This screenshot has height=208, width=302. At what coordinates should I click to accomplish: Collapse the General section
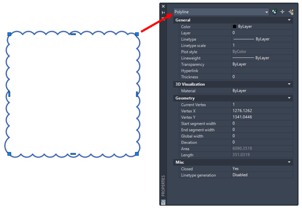289,20
